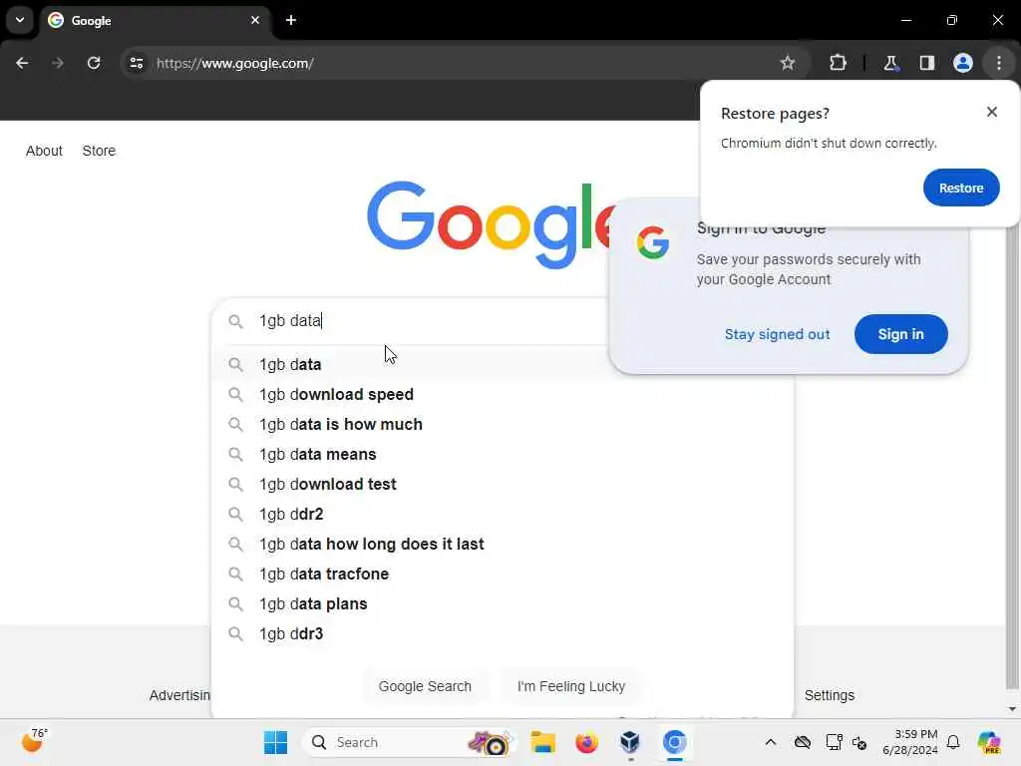The width and height of the screenshot is (1021, 766).
Task: Reload the Google page
Action: tap(94, 63)
